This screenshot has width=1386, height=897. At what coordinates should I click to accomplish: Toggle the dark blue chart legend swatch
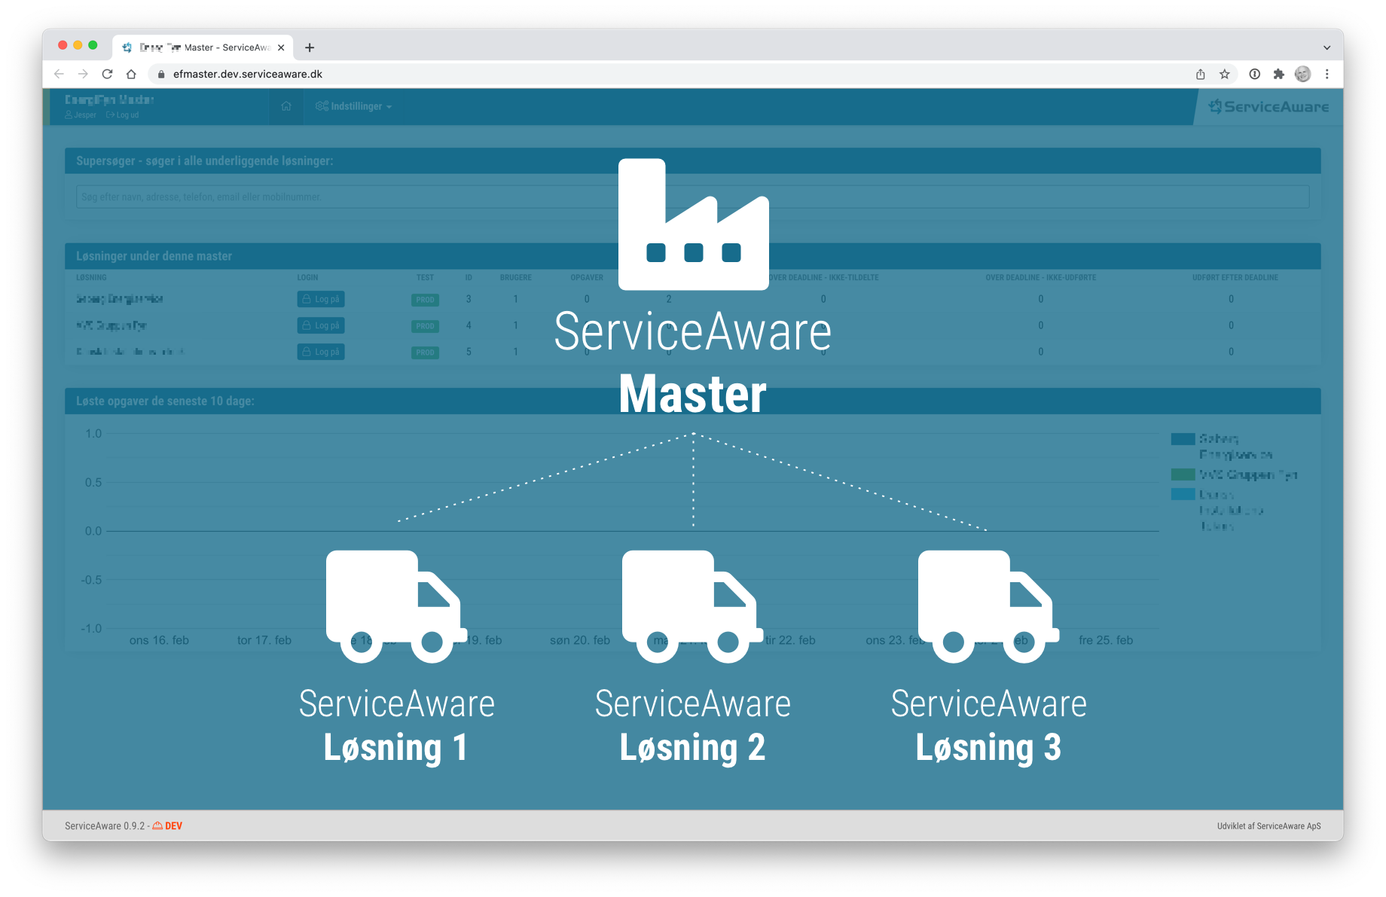coord(1183,439)
